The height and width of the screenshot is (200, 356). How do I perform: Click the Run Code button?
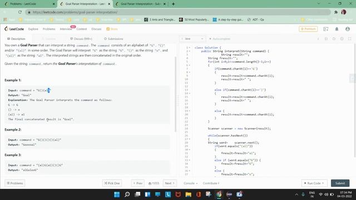pyautogui.click(x=314, y=183)
